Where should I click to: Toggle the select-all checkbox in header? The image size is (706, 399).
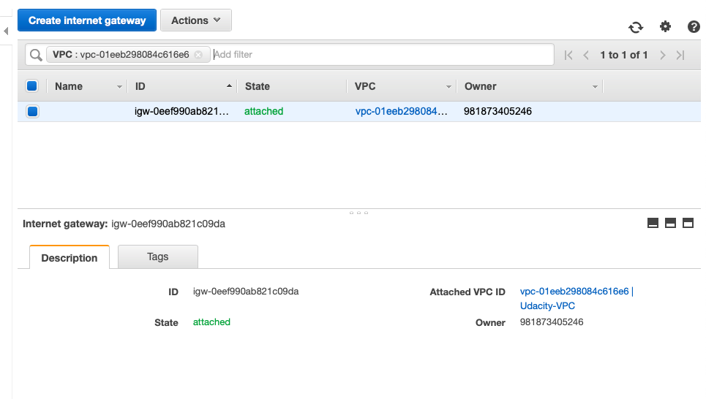32,86
